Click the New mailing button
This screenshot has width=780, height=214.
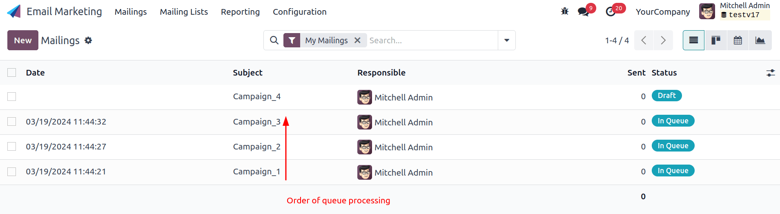23,40
